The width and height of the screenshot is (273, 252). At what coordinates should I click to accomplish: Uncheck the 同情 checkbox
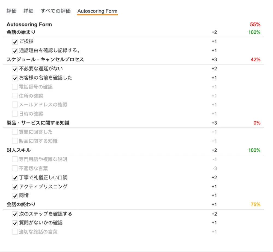tap(15, 196)
